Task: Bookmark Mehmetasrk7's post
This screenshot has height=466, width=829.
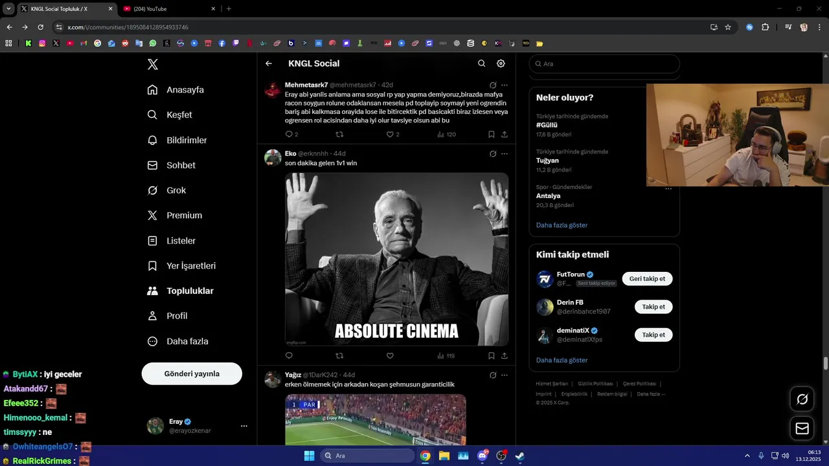Action: (492, 135)
